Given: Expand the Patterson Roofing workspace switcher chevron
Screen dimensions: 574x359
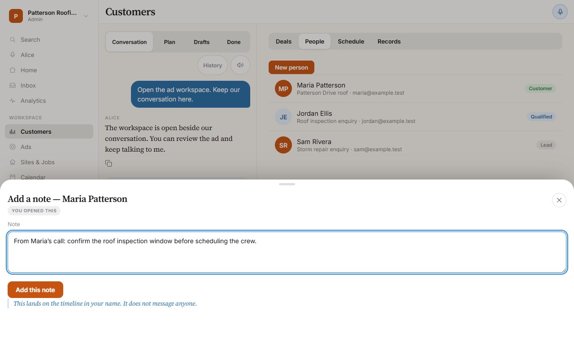Looking at the screenshot, I should click(86, 16).
